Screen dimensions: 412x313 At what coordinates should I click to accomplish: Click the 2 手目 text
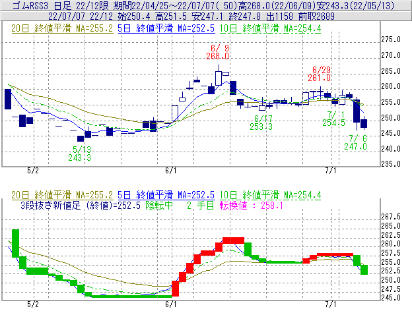(x=201, y=205)
